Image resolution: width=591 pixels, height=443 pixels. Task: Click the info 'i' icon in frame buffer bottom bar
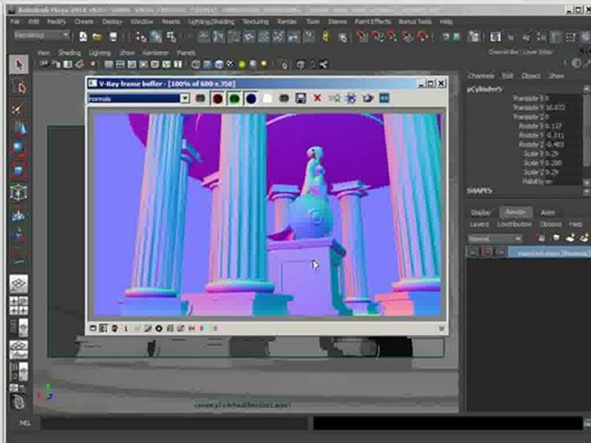click(126, 329)
